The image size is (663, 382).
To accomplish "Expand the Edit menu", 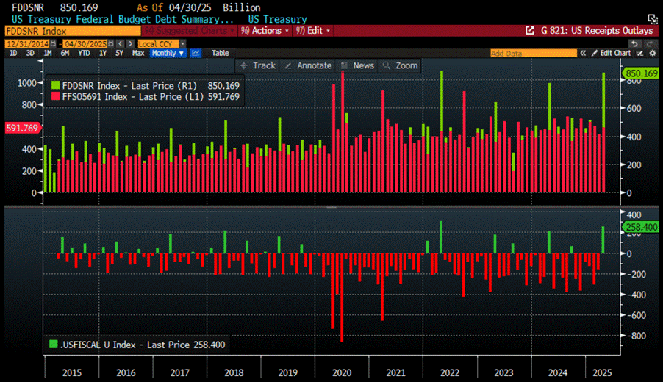I will click(313, 30).
